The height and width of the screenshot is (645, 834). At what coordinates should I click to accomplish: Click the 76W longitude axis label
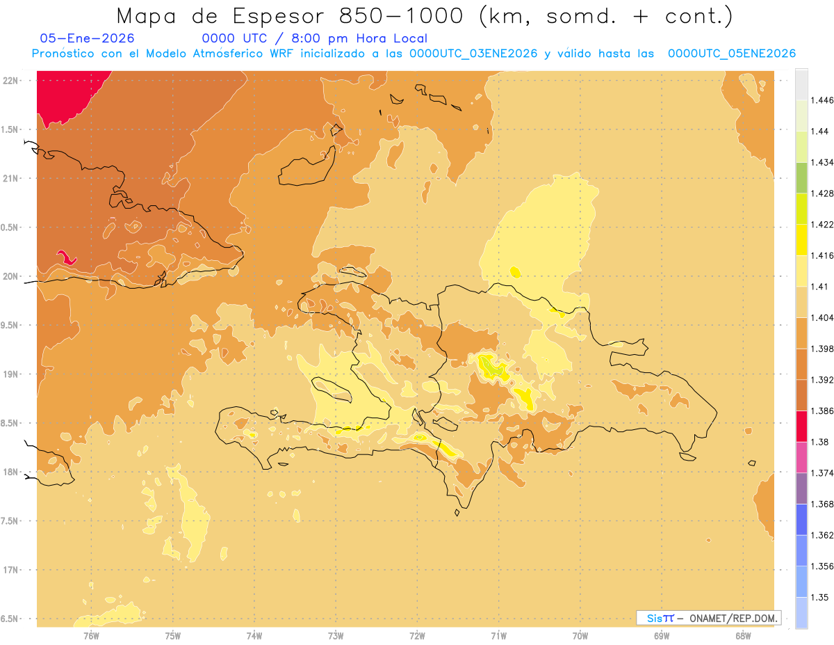91,635
